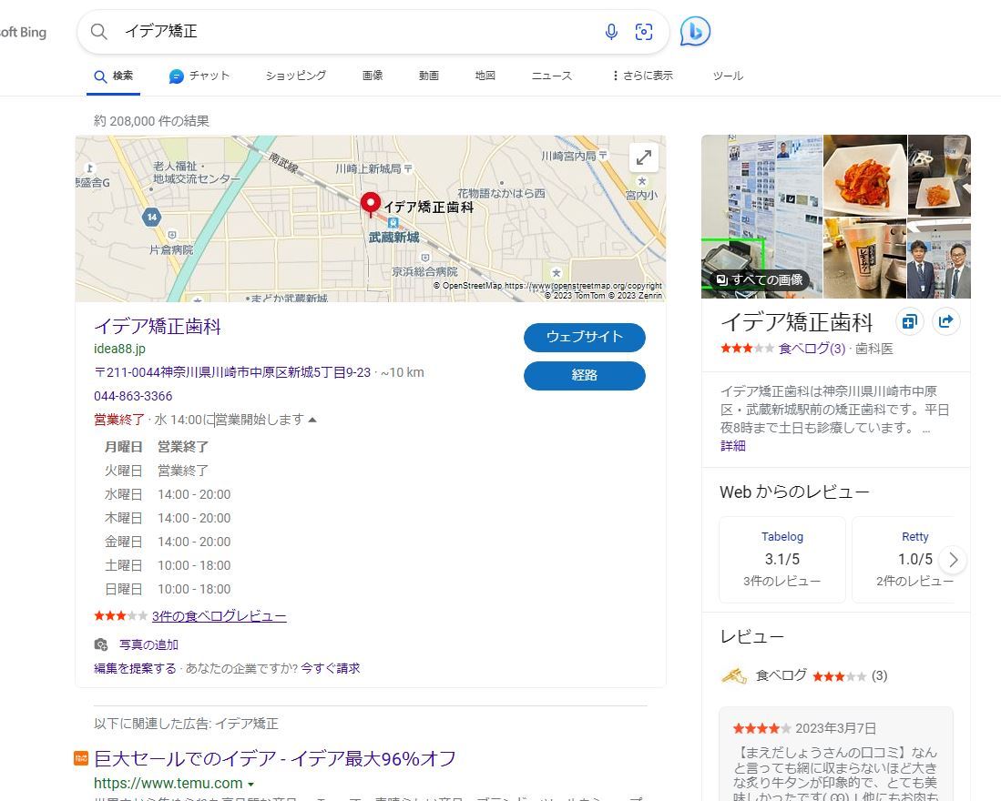Click the Temu favicon beside the ad
This screenshot has width=1001, height=801.
click(x=81, y=757)
